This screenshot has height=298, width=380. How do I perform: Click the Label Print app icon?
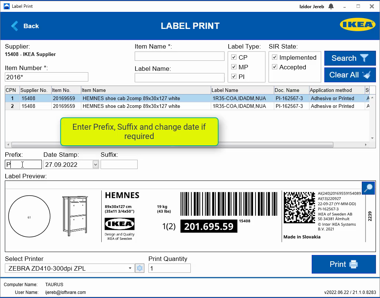[x=7, y=6]
